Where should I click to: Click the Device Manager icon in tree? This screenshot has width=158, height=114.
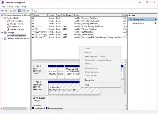[x=8, y=30]
